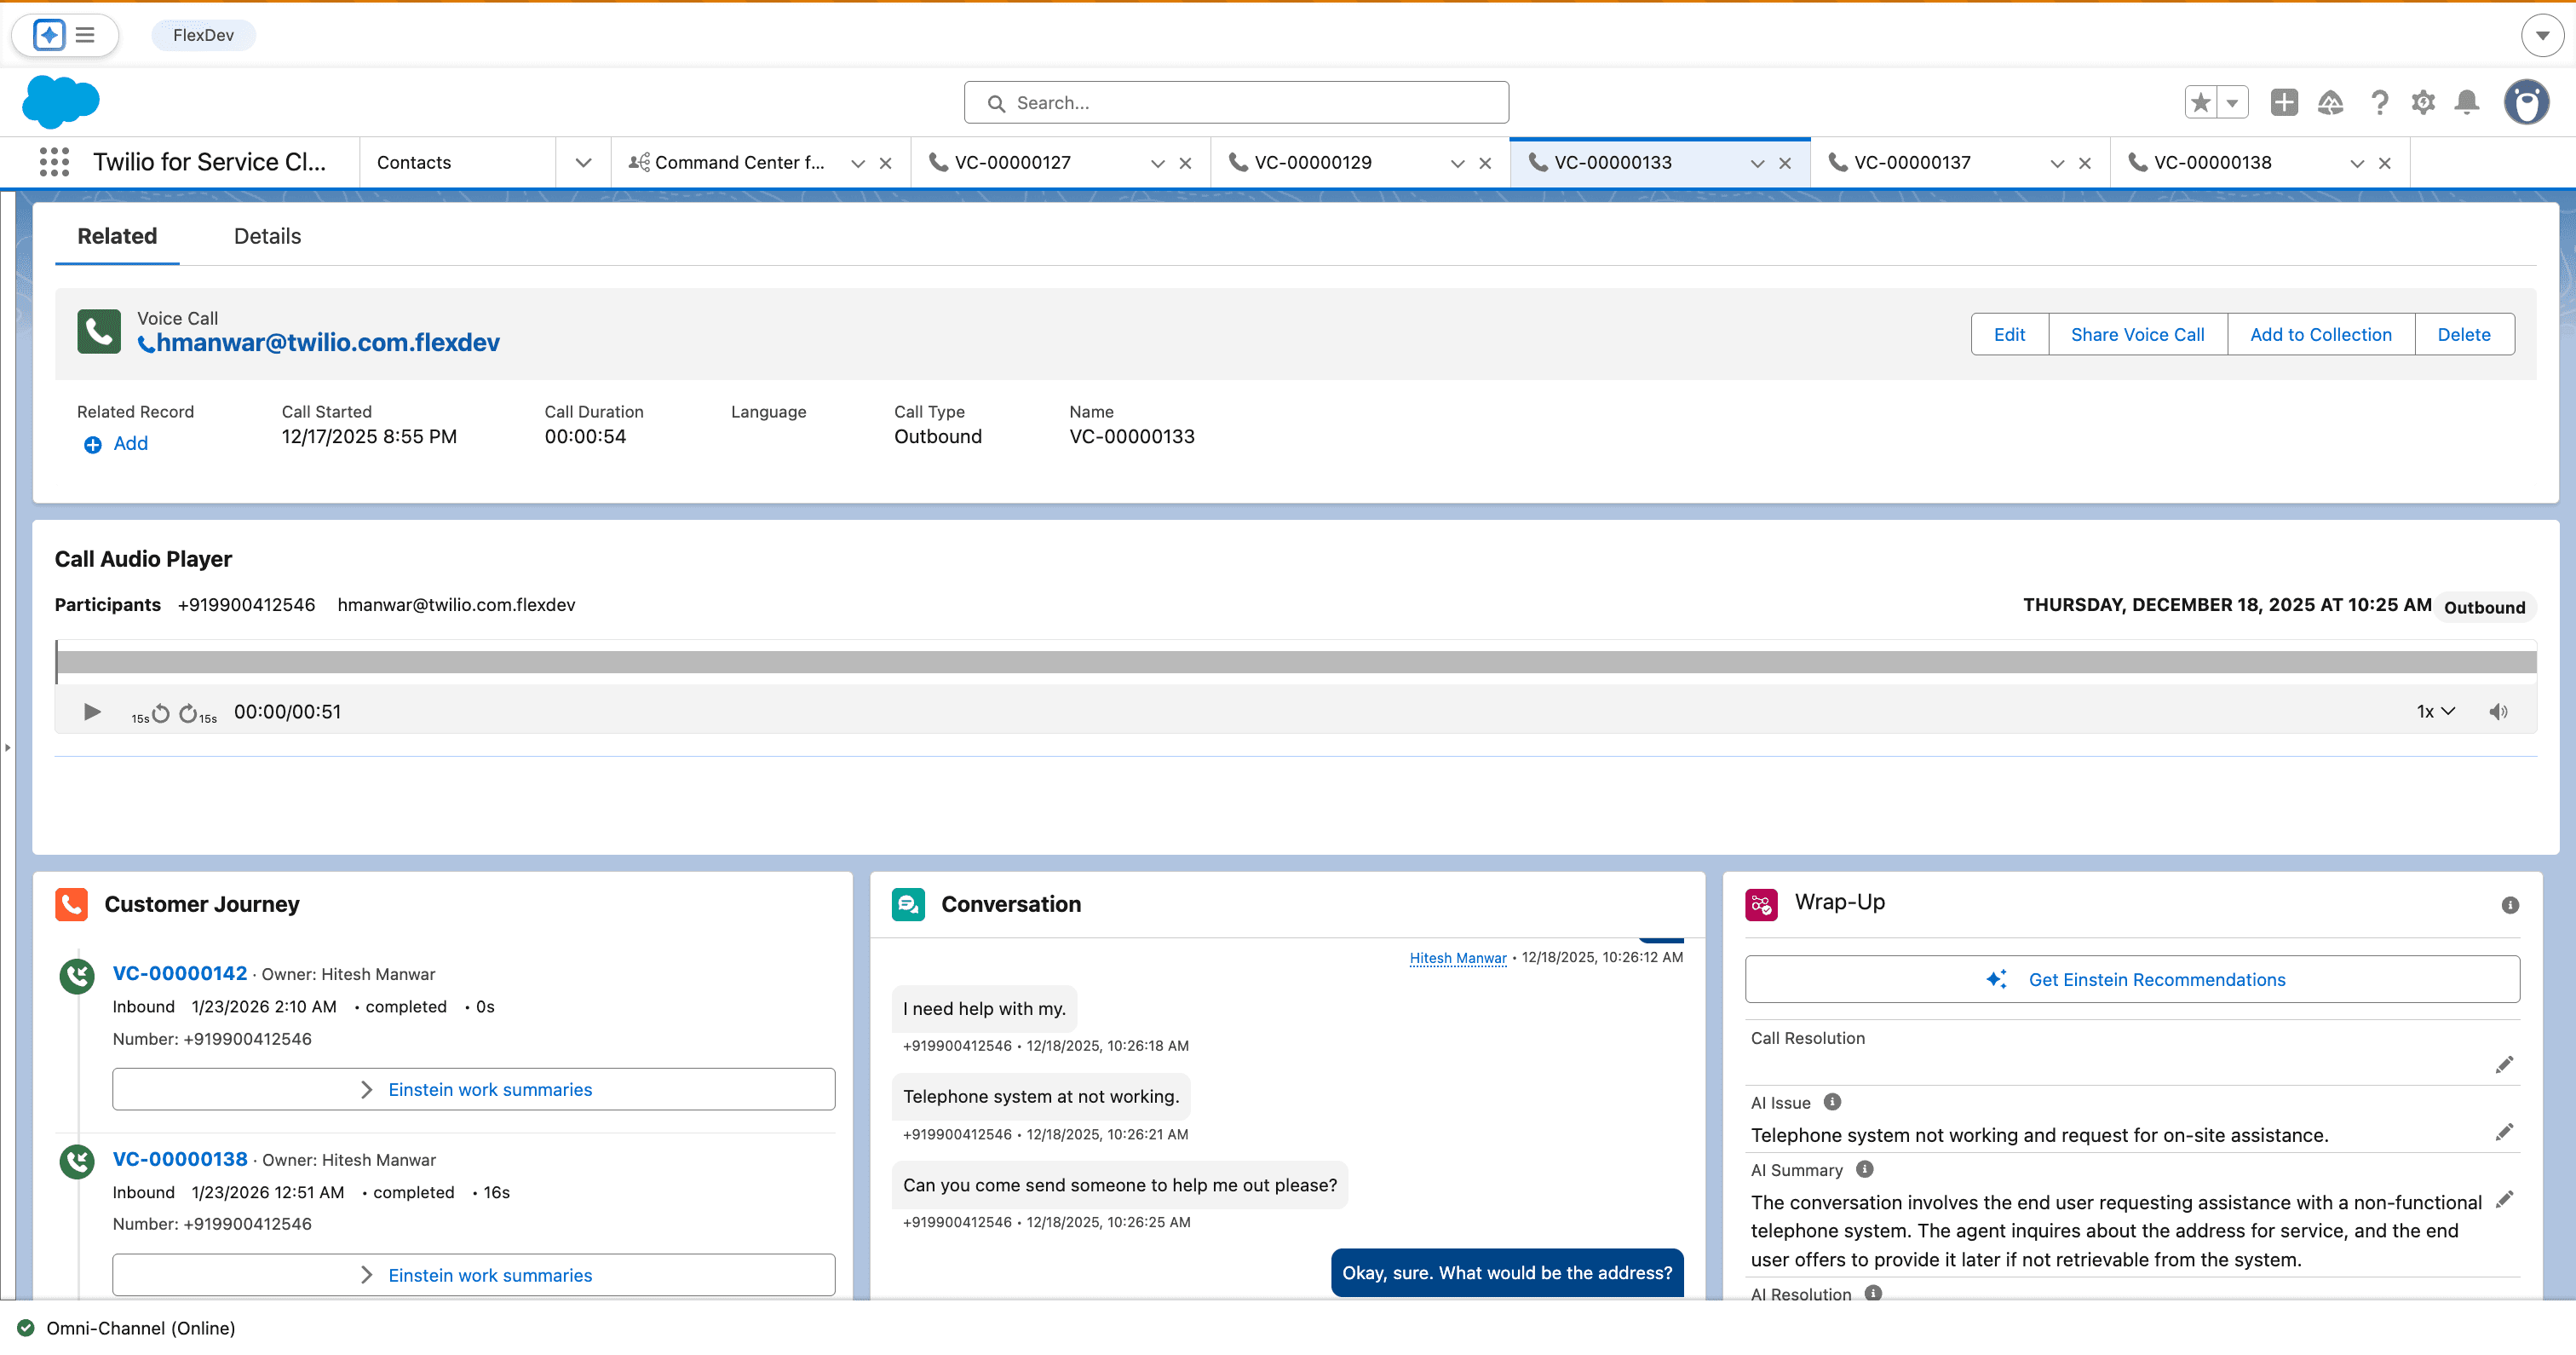Click the Edit button
The height and width of the screenshot is (1355, 2576).
click(2010, 334)
